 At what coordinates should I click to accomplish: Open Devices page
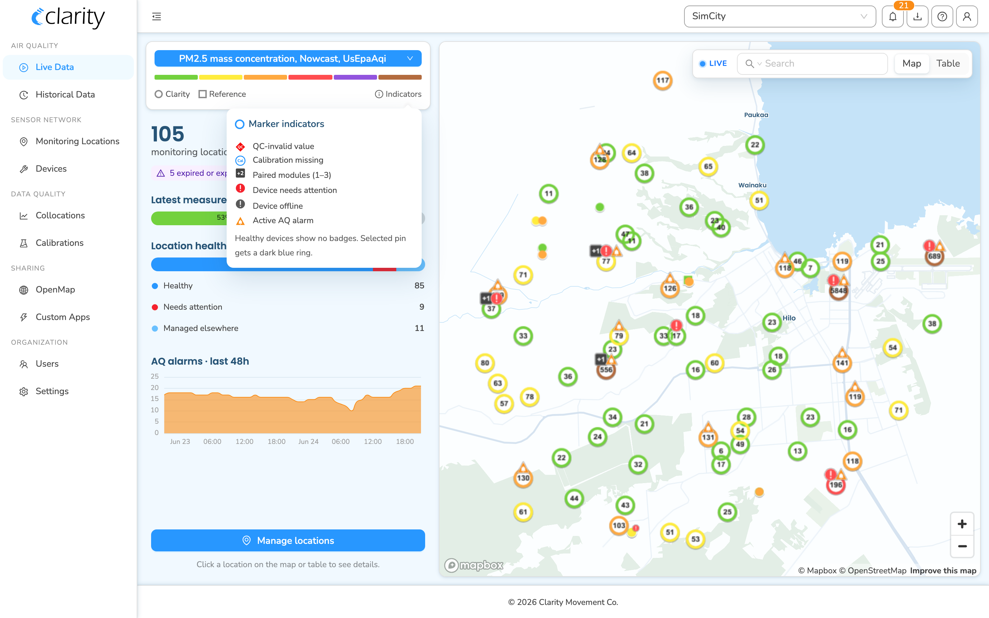pyautogui.click(x=68, y=169)
